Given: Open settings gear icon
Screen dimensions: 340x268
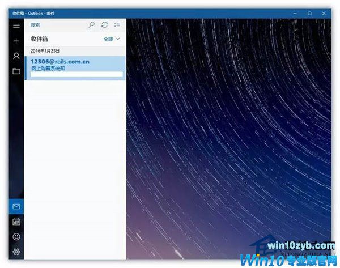Looking at the screenshot, I should click(16, 252).
